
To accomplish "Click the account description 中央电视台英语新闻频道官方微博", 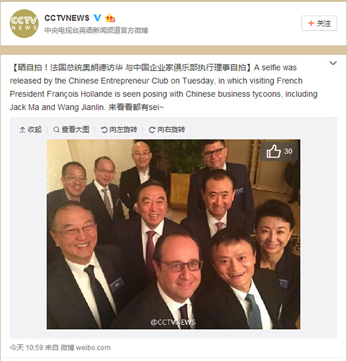I will 96,31.
